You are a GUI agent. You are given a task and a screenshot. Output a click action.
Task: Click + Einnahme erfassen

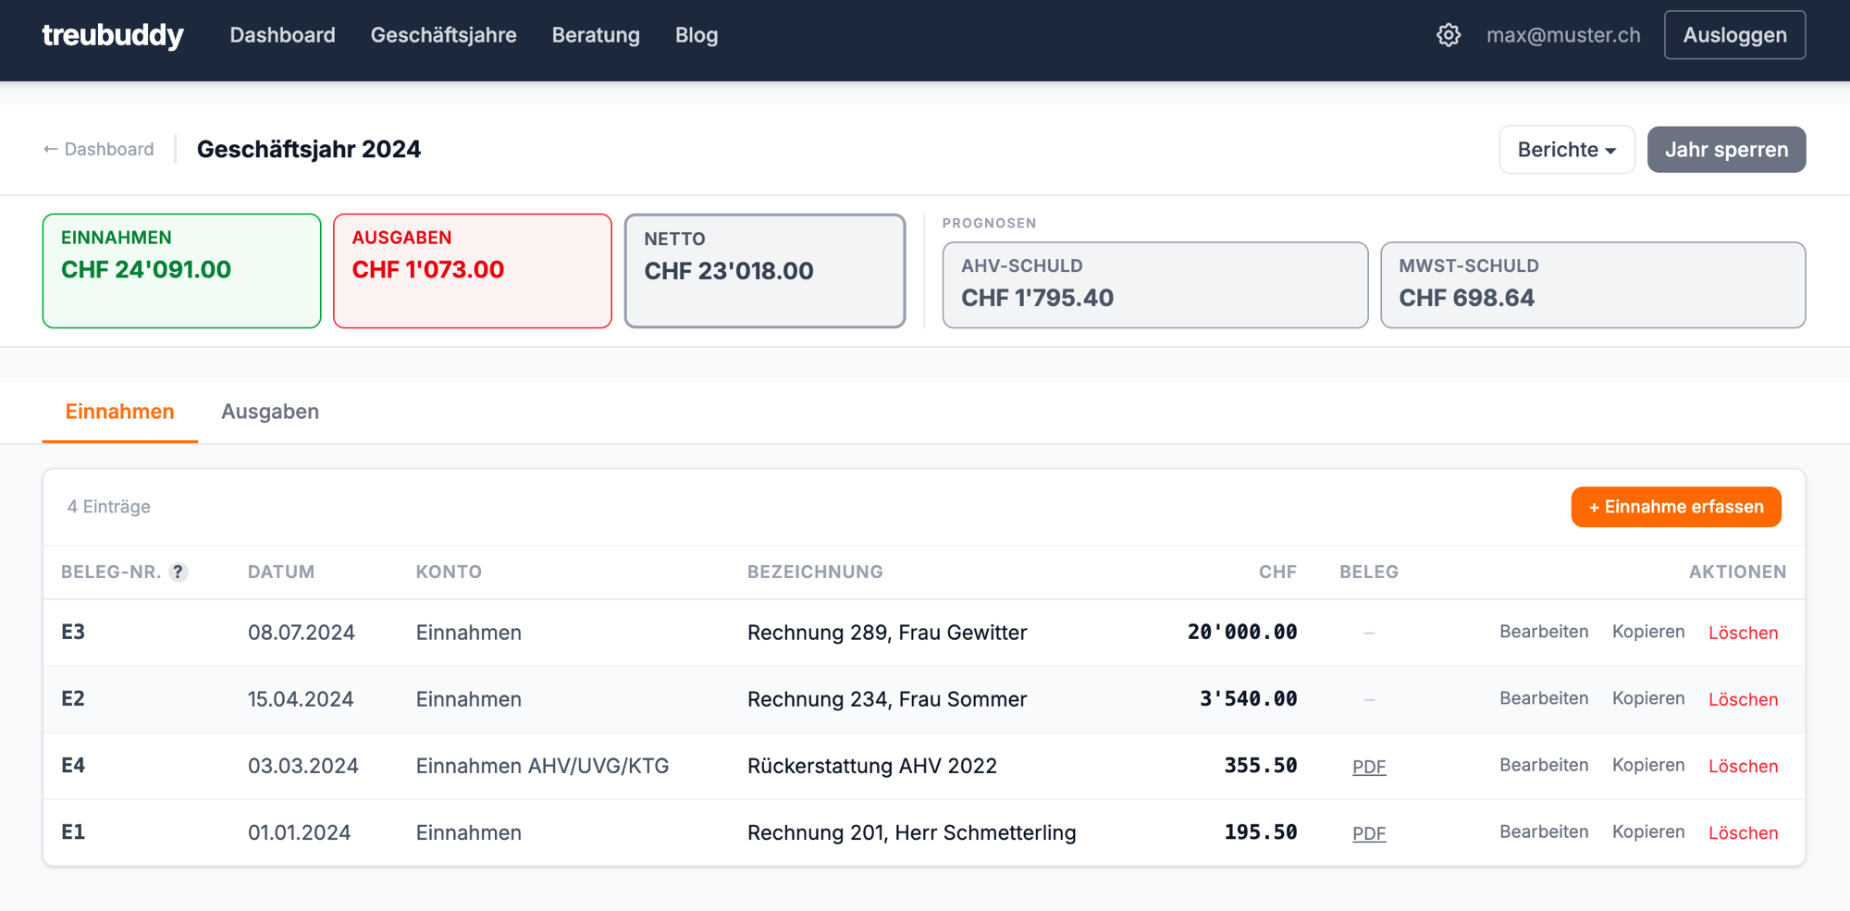coord(1675,507)
